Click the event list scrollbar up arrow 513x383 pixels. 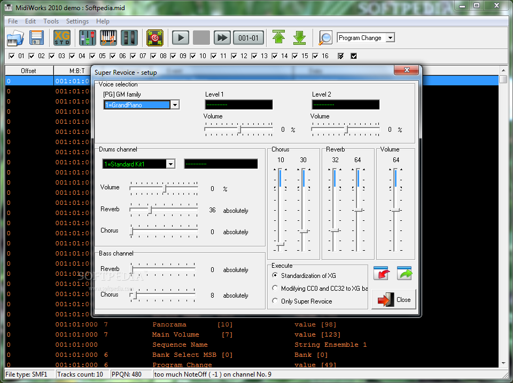point(503,70)
